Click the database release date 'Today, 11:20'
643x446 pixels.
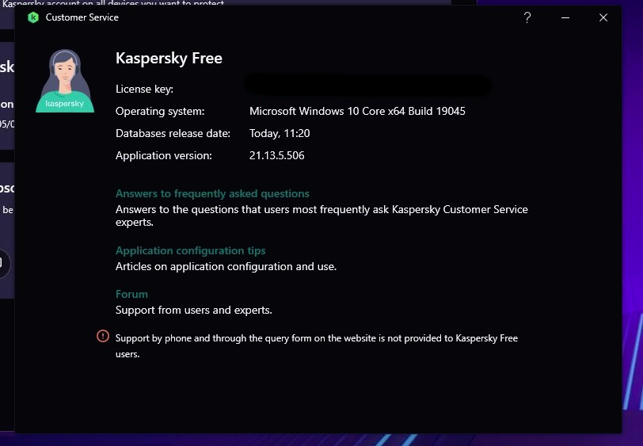point(280,133)
